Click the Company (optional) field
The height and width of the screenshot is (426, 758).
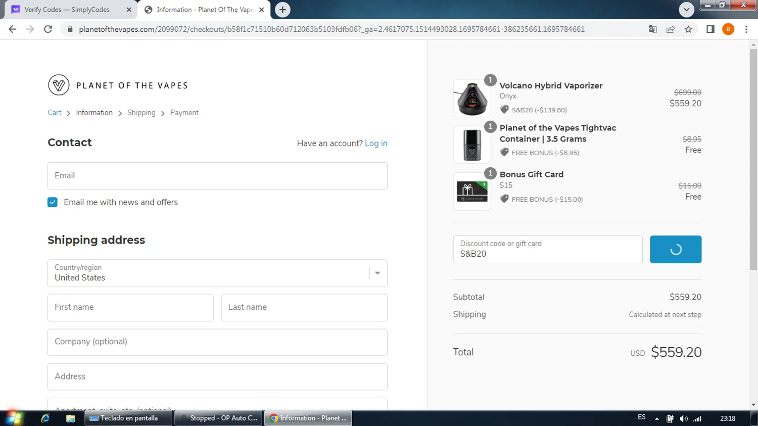(217, 342)
